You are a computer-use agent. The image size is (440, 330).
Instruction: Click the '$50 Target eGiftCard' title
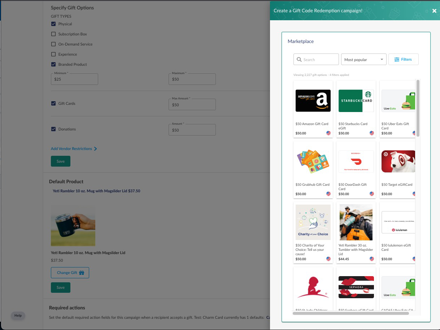397,185
